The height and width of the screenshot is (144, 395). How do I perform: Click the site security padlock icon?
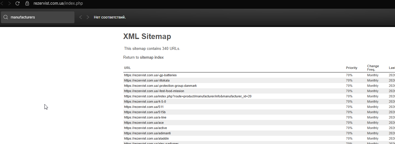[x=27, y=4]
